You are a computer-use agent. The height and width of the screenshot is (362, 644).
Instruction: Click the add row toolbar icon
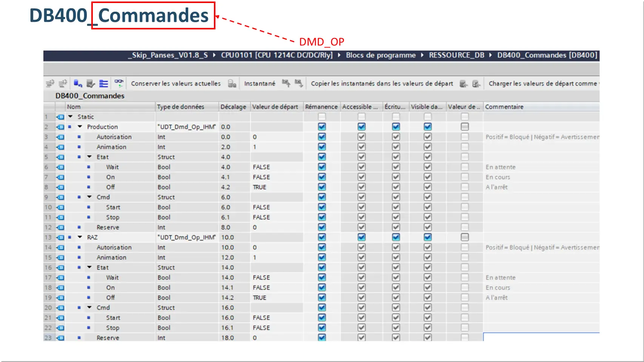click(63, 83)
